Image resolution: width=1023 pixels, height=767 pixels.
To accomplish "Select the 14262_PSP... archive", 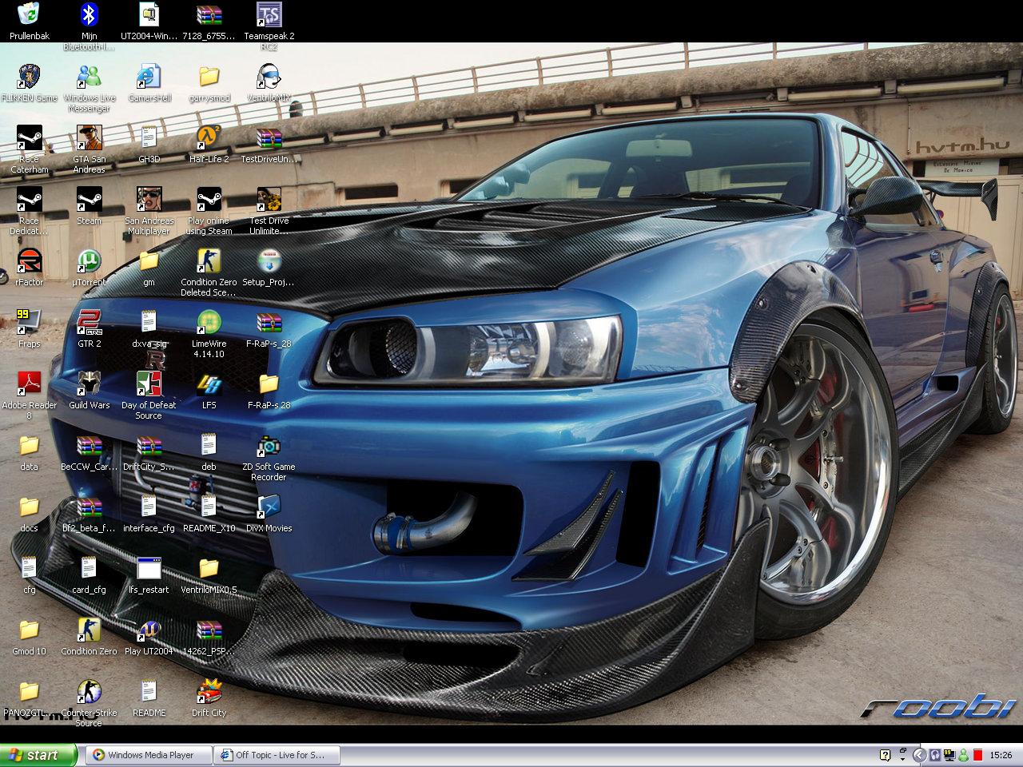I will tap(209, 637).
